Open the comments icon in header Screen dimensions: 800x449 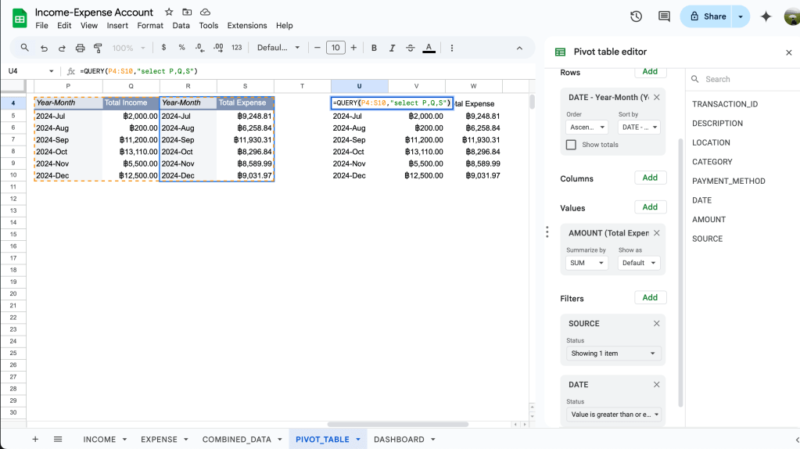pyautogui.click(x=664, y=16)
